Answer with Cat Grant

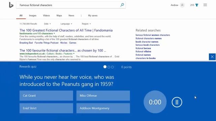coord(46,95)
